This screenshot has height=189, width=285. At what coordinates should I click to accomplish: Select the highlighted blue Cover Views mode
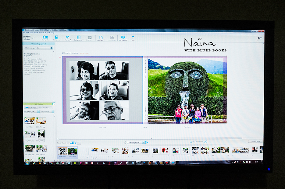pos(73,143)
